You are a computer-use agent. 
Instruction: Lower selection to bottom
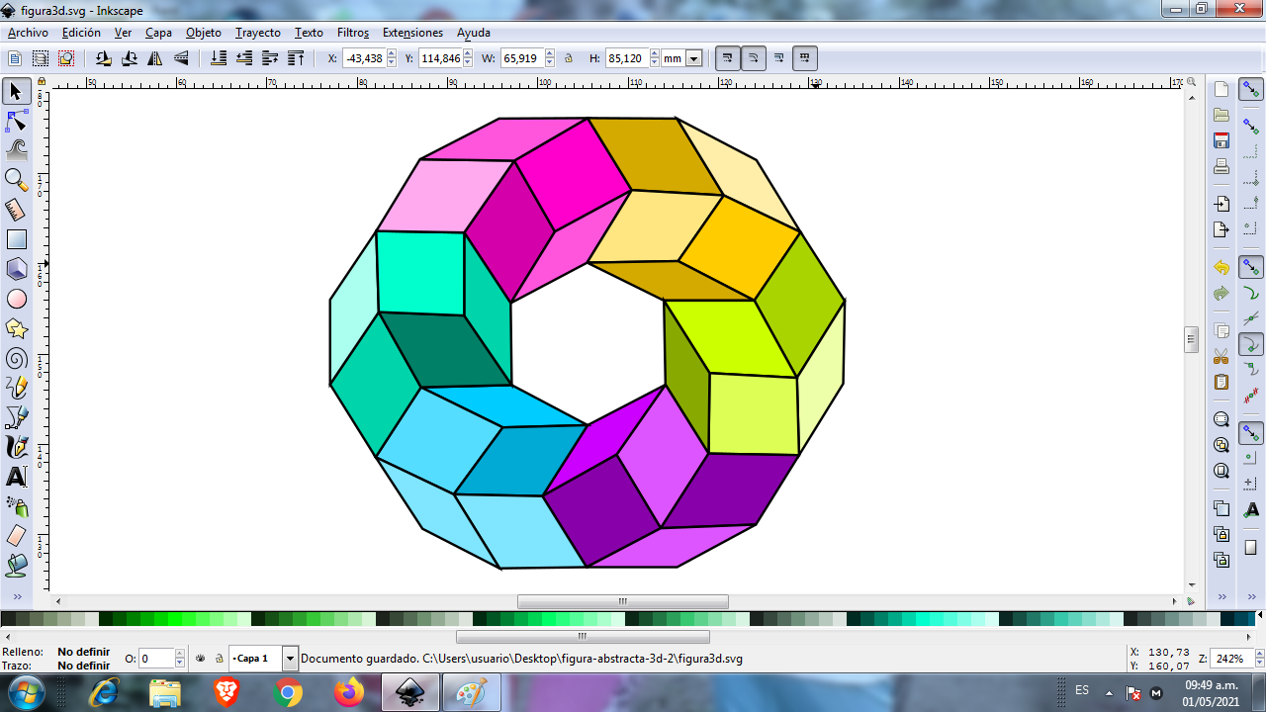tap(219, 58)
